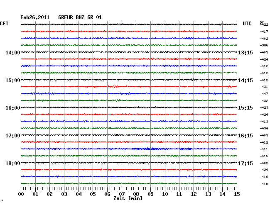Click minute tick label "05"
The width and height of the screenshot is (270, 205).
click(x=93, y=194)
